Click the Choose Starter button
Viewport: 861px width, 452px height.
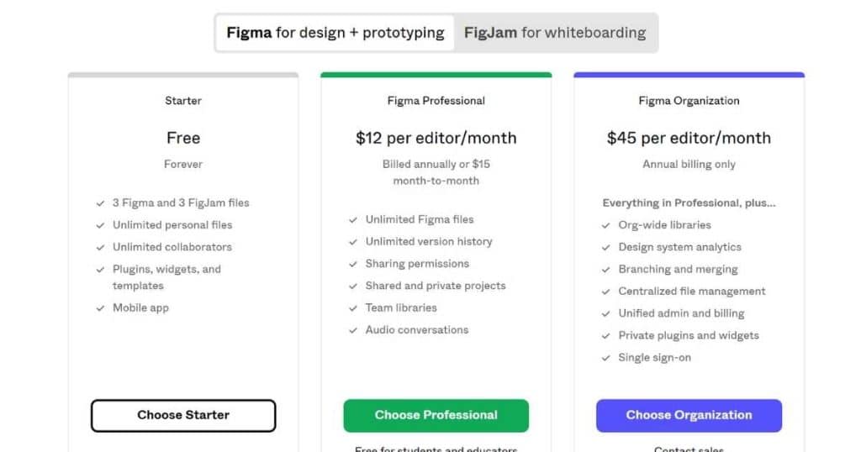183,415
